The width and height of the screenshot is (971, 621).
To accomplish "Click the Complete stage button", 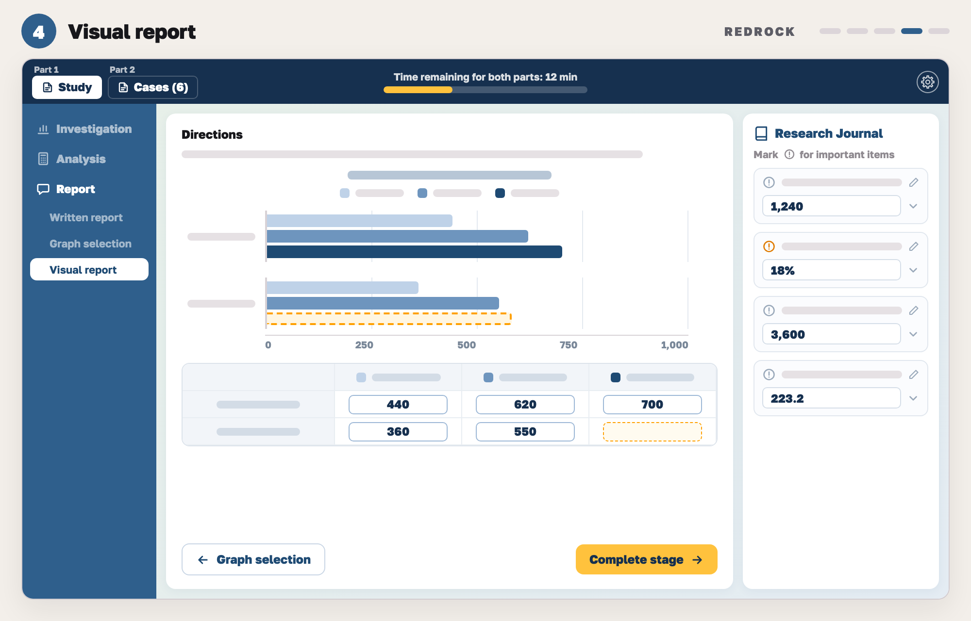I will pos(646,559).
